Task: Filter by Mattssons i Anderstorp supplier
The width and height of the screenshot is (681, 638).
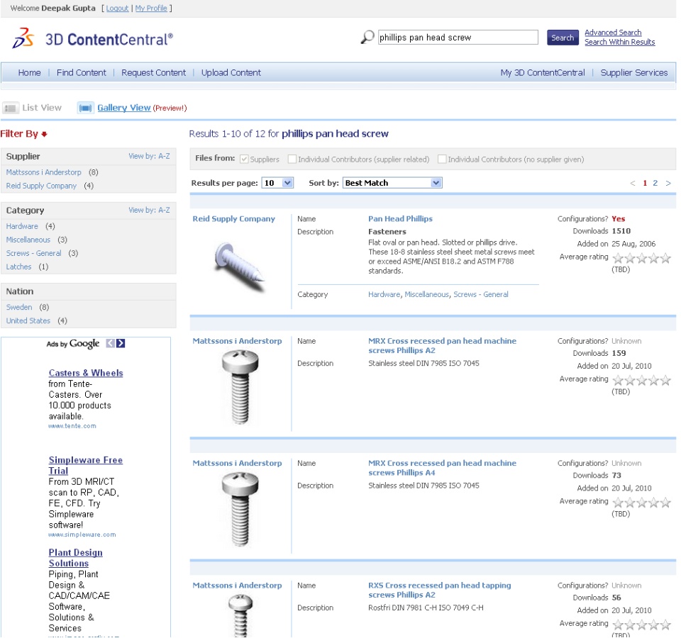Action: [43, 172]
